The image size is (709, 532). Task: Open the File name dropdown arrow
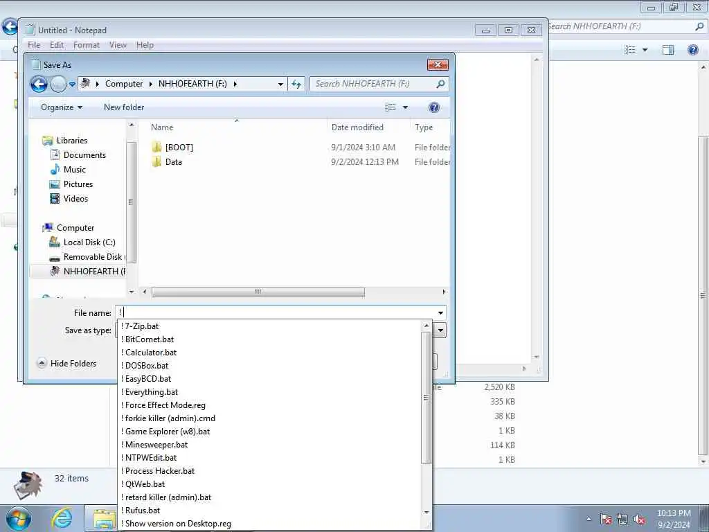[440, 312]
